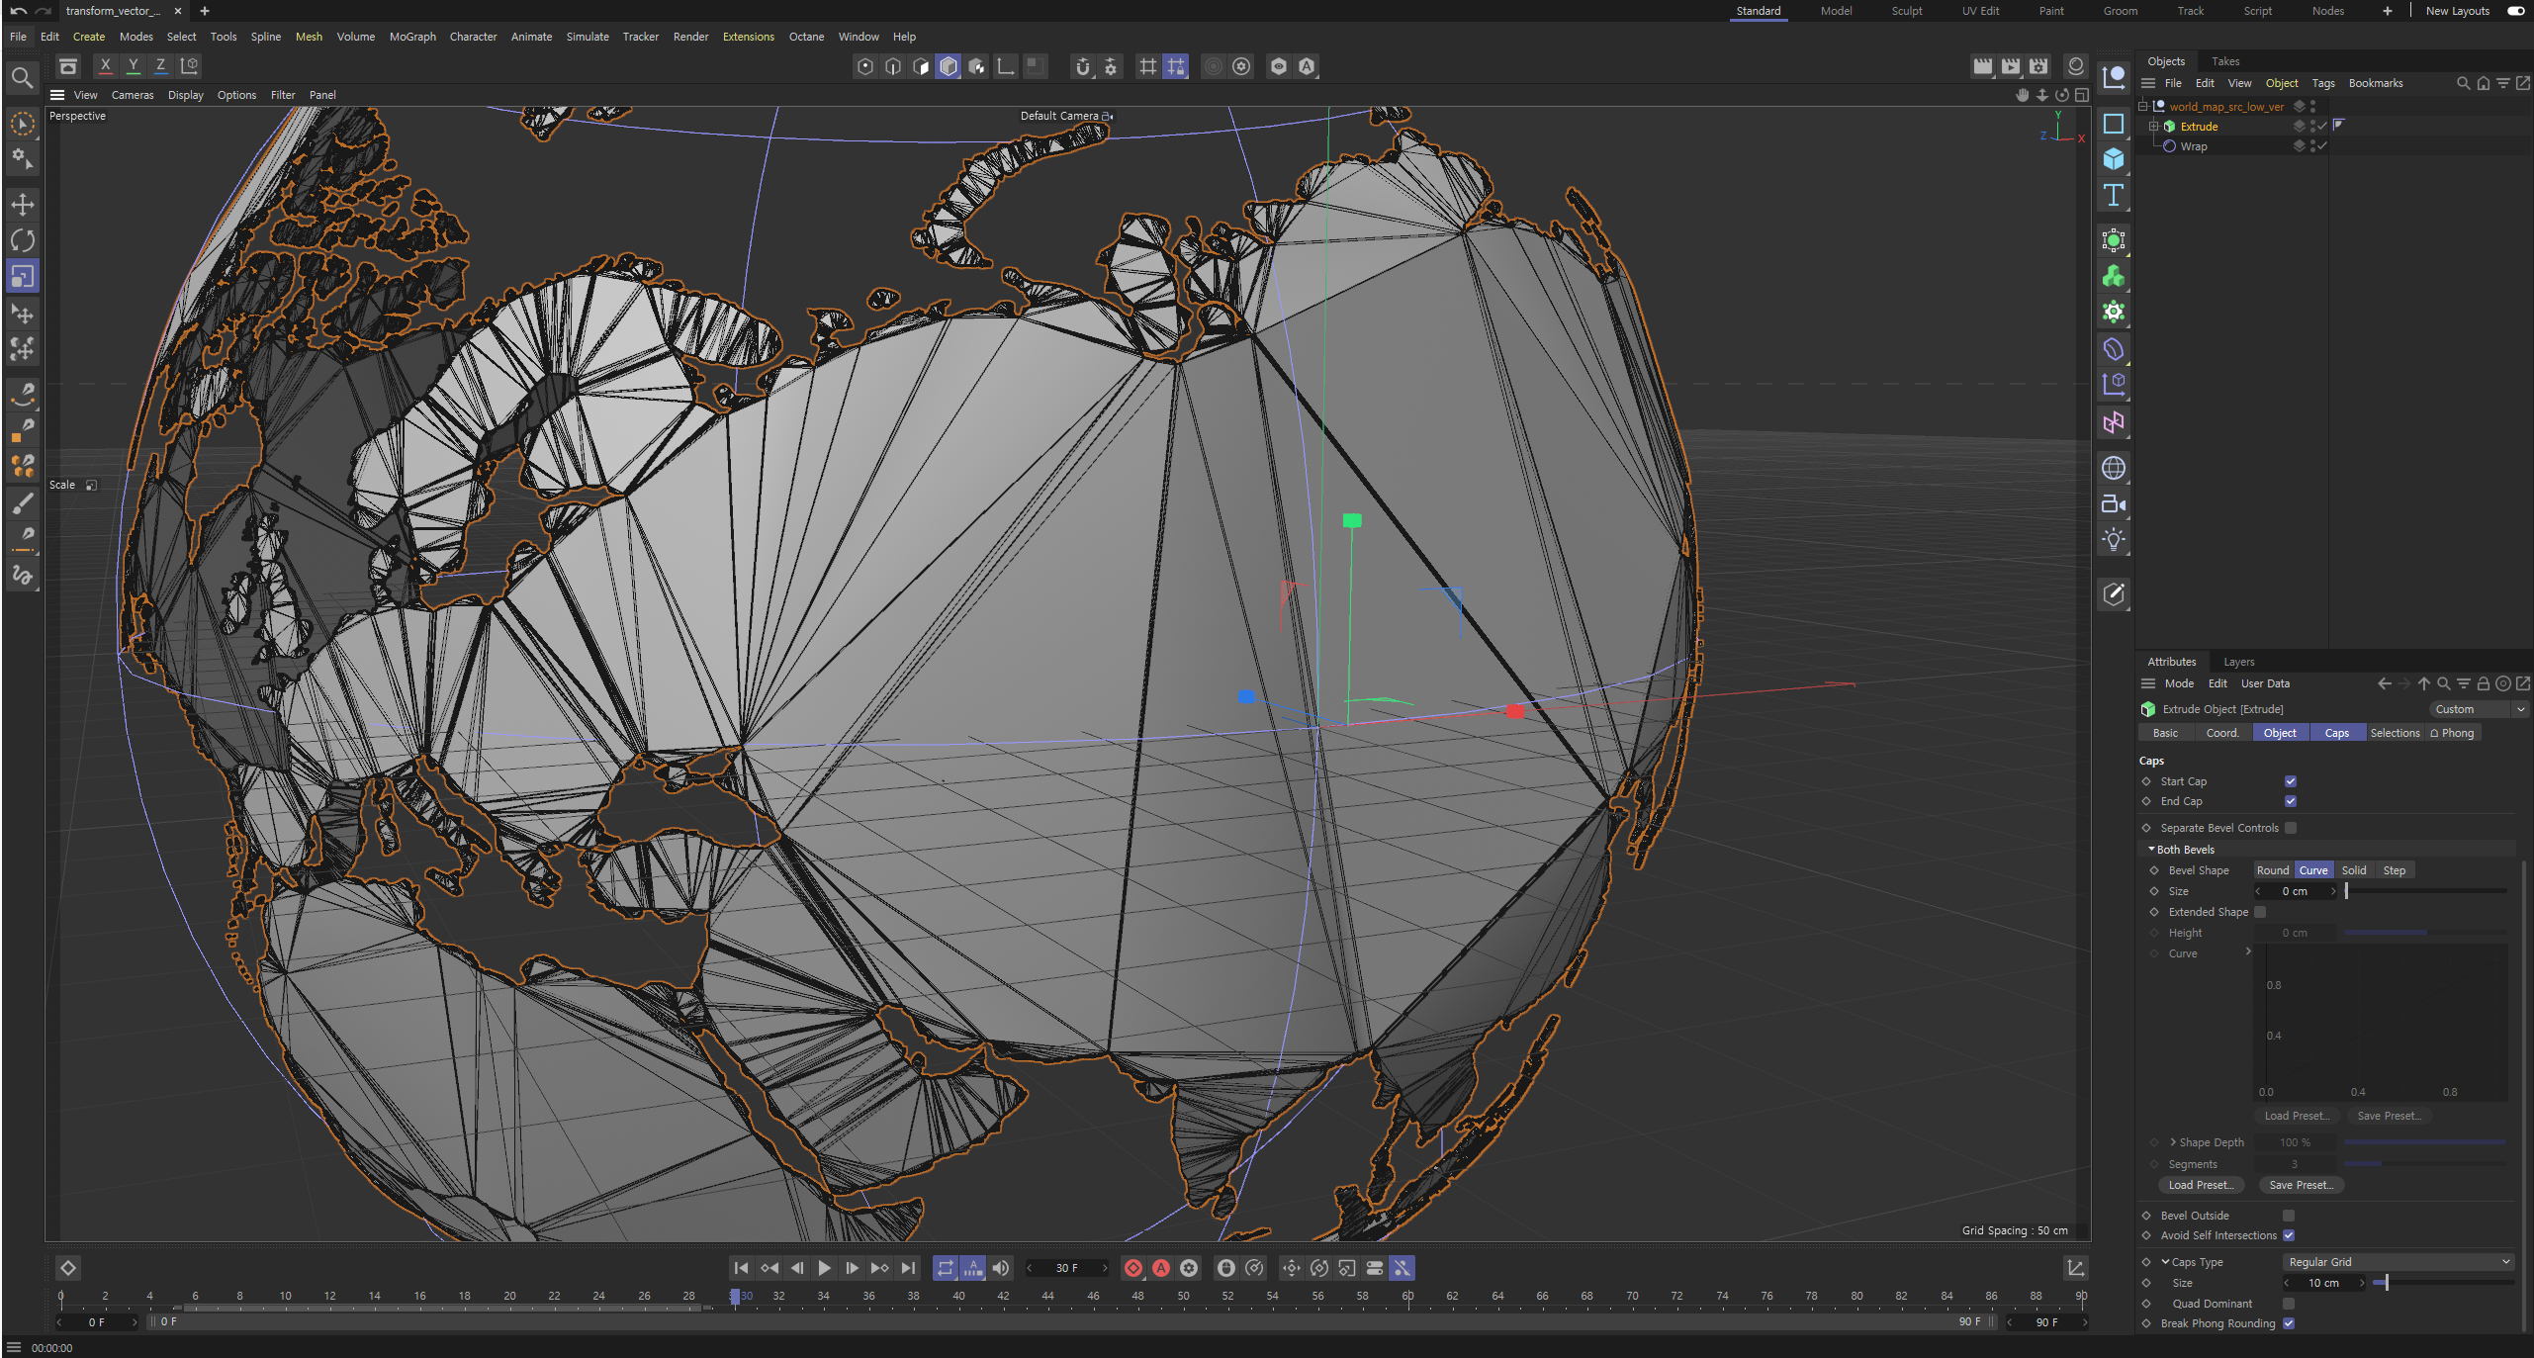This screenshot has height=1358, width=2534.
Task: Select Solid bevel shape
Action: [2354, 870]
